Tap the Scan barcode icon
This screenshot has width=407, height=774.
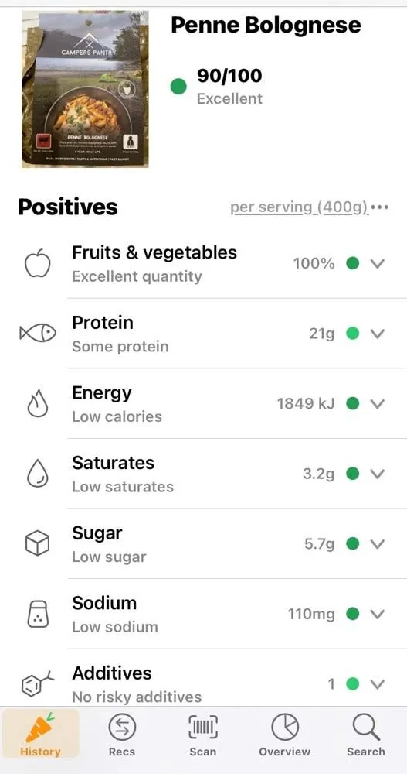click(202, 728)
